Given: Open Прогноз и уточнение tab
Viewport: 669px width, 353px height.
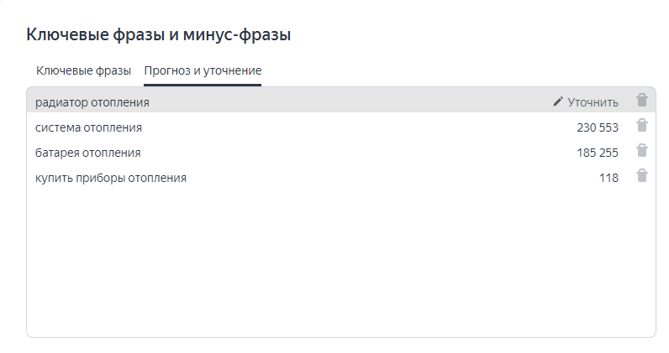Looking at the screenshot, I should [203, 70].
